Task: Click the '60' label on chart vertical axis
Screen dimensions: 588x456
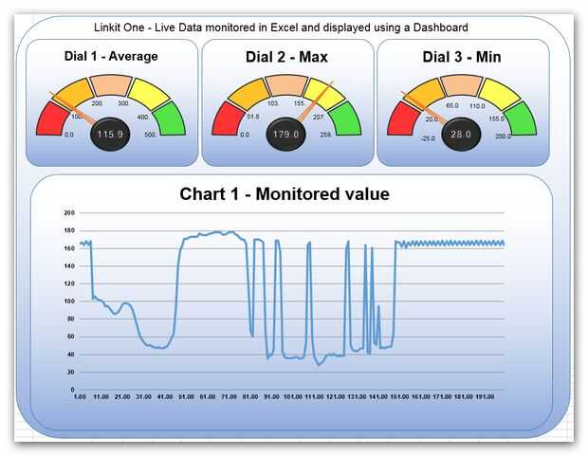Action: tap(71, 337)
